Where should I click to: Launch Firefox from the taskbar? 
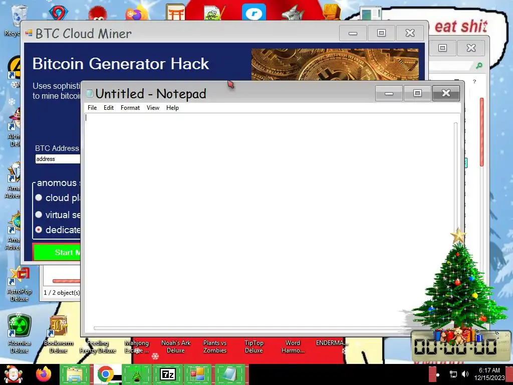pos(44,374)
